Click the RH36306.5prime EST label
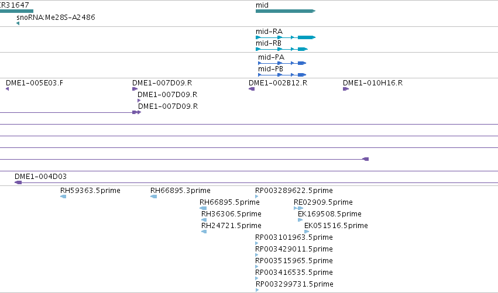Screen dimensions: 498x293 231,214
